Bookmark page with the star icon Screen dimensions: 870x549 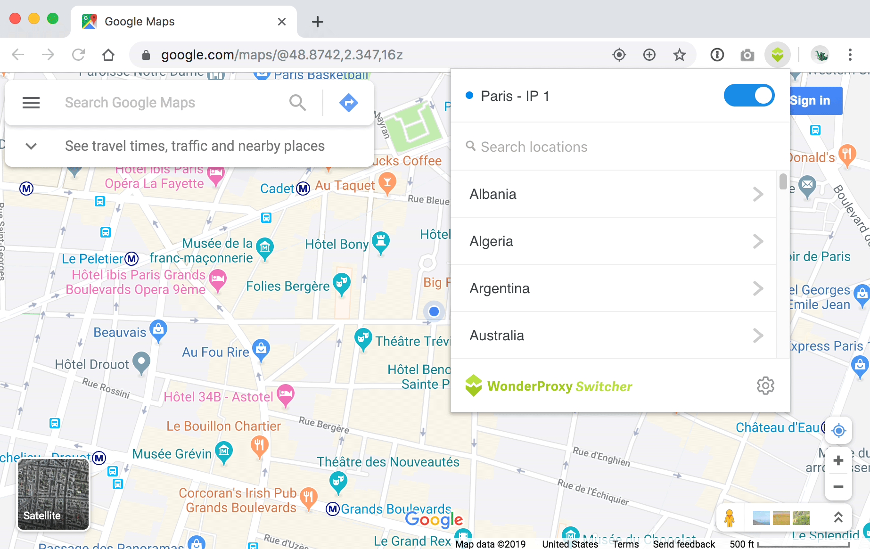point(679,55)
